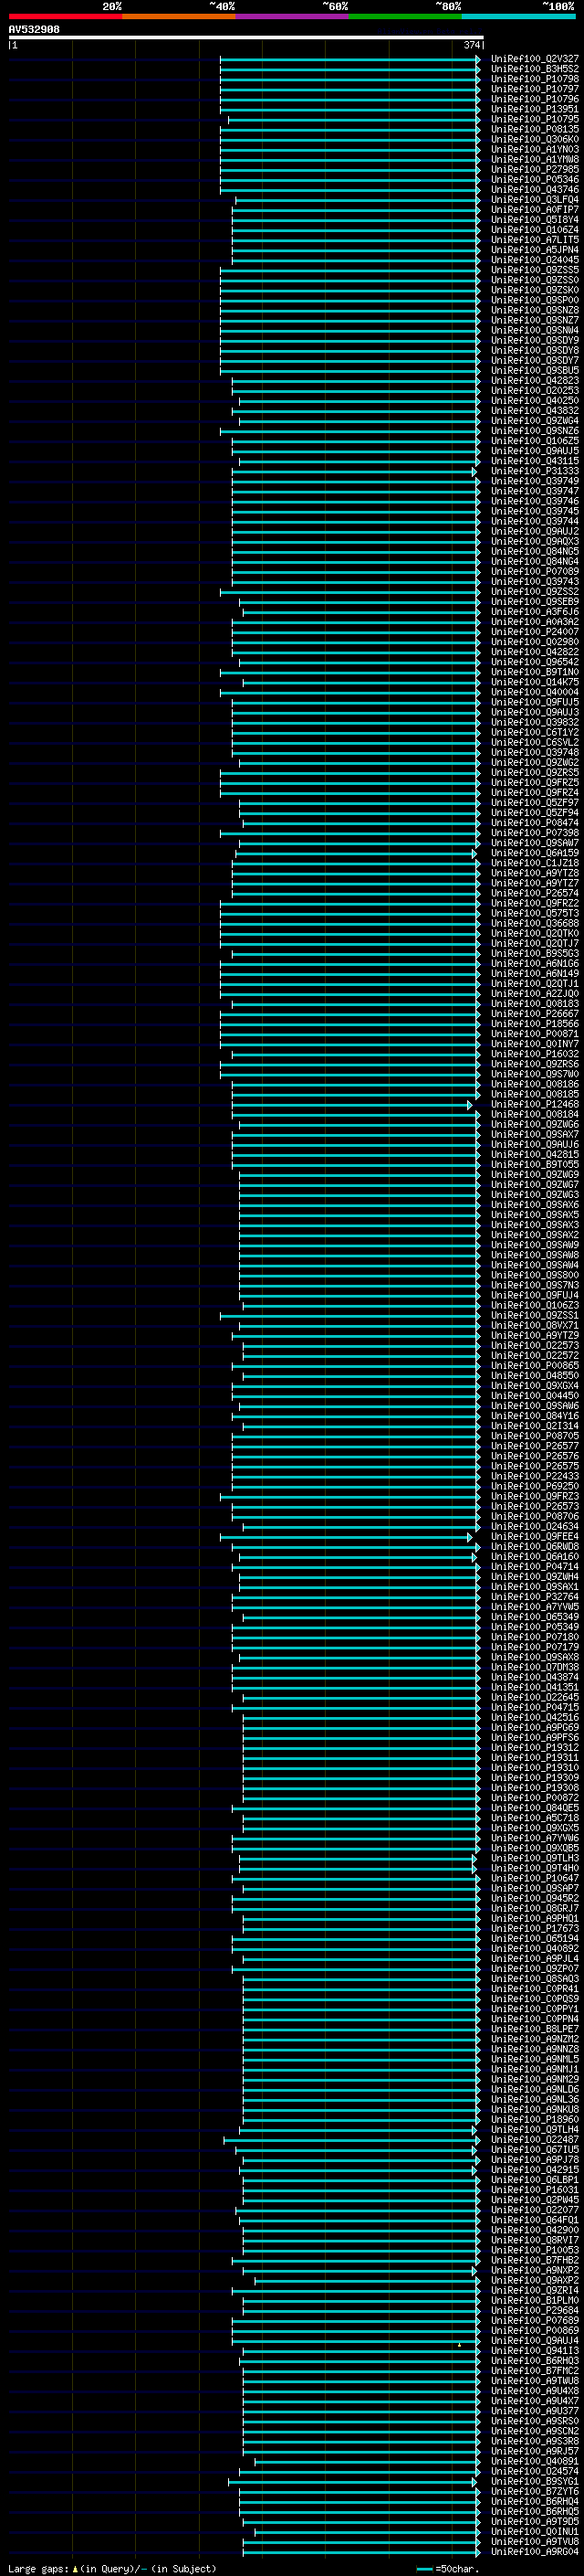The image size is (584, 2576).
Task: Select hit UniRef100_Q9S800
Action: coord(534,1275)
